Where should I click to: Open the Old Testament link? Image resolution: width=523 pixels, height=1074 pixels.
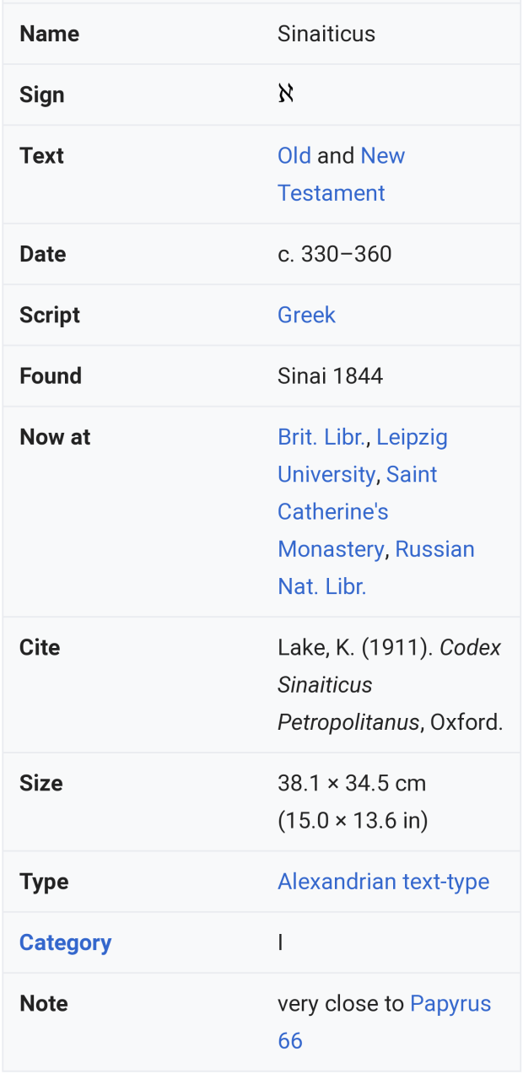(294, 156)
